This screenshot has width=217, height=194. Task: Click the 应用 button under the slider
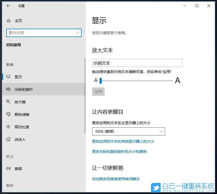[x=98, y=92]
